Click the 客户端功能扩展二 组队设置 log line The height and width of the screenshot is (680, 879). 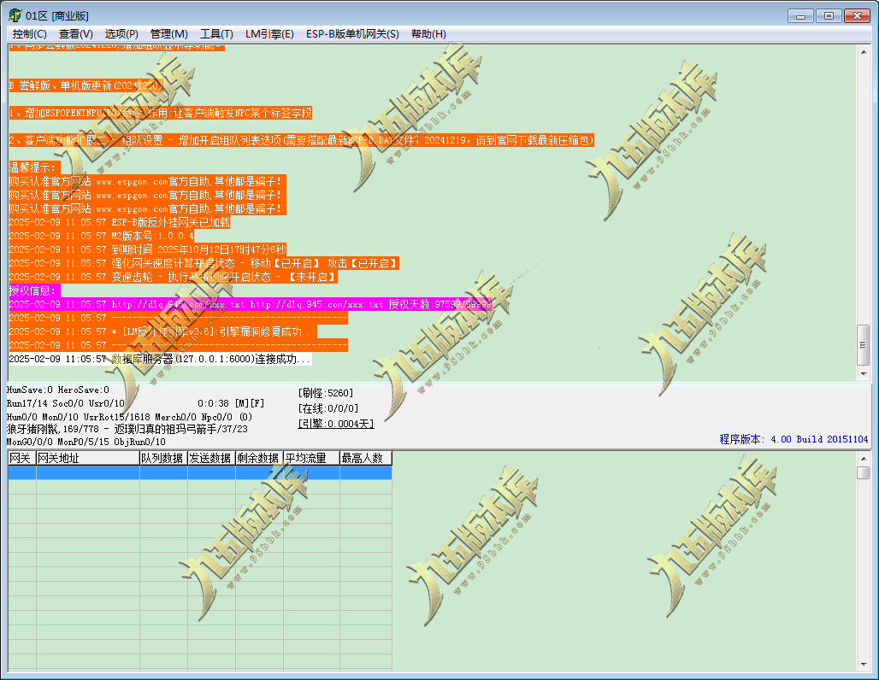[x=301, y=140]
